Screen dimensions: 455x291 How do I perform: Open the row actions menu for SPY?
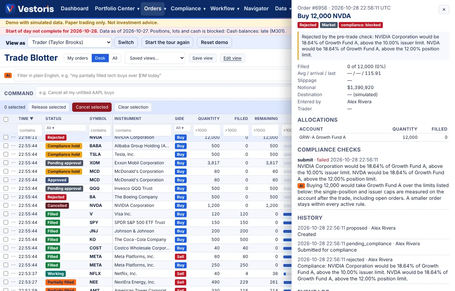[x=14, y=223]
